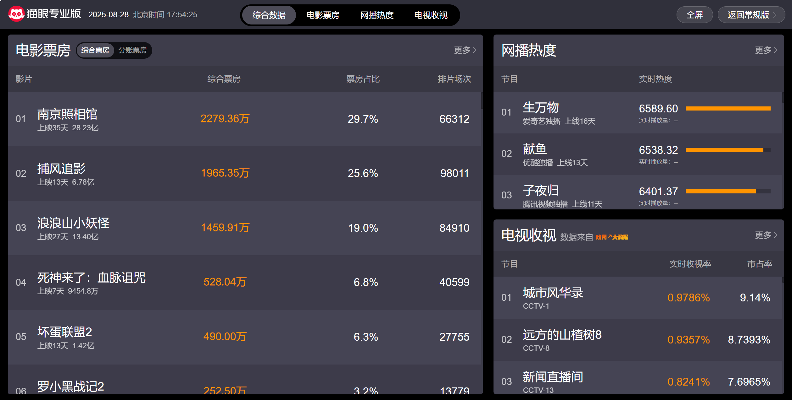Click the 返回常规版 button
The height and width of the screenshot is (400, 792).
[751, 15]
